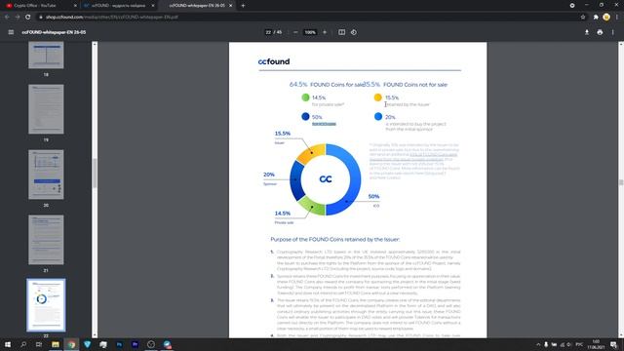Switch to the Crypto Office YouTube tab

pyautogui.click(x=40, y=6)
